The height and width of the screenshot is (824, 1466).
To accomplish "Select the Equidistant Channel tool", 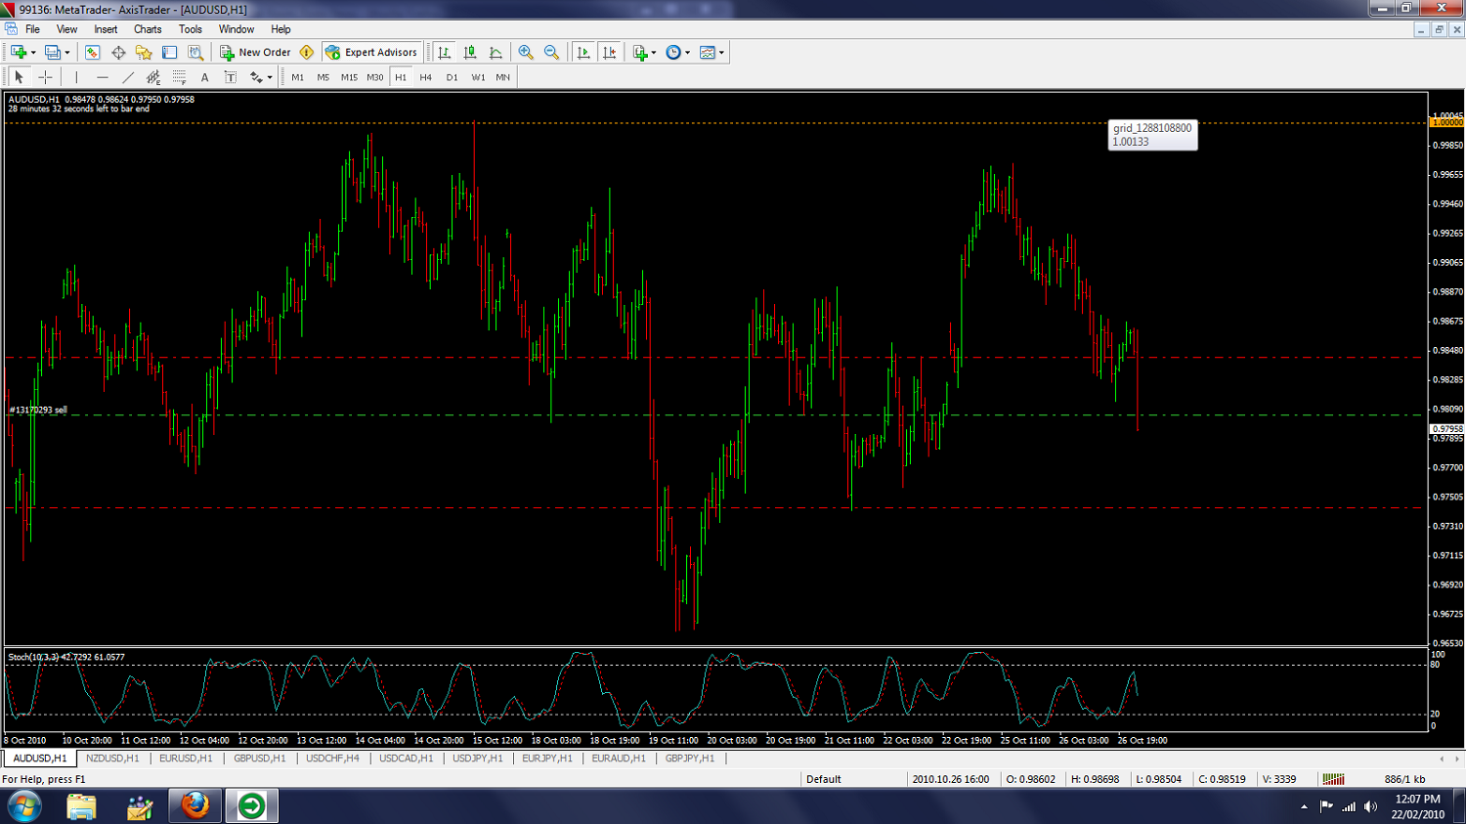I will point(153,77).
